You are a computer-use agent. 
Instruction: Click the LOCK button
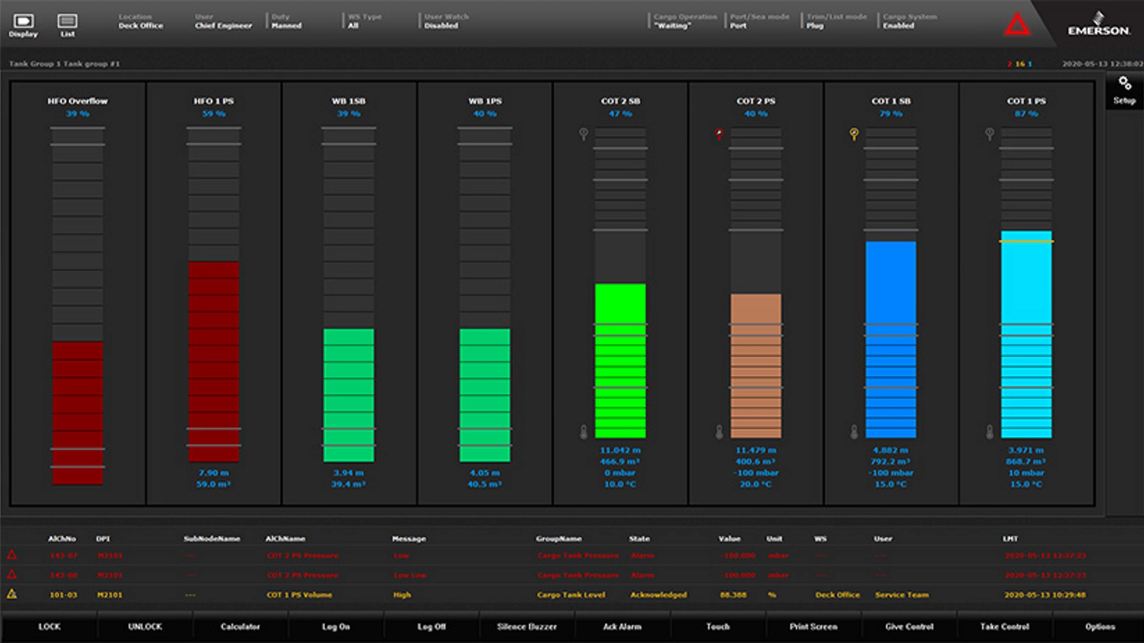click(49, 626)
